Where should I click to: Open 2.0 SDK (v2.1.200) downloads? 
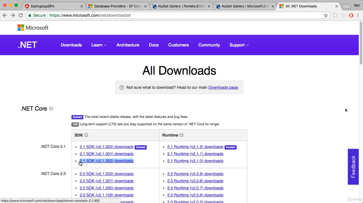click(106, 188)
